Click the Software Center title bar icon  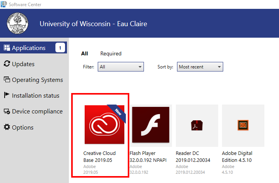[x=3, y=4]
